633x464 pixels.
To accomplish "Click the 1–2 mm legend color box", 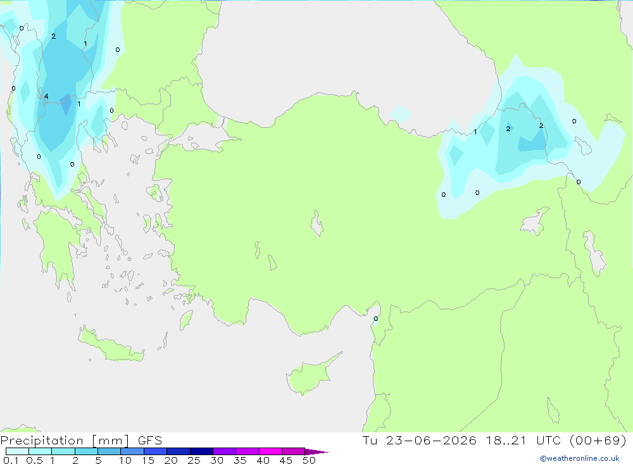I will (63, 451).
